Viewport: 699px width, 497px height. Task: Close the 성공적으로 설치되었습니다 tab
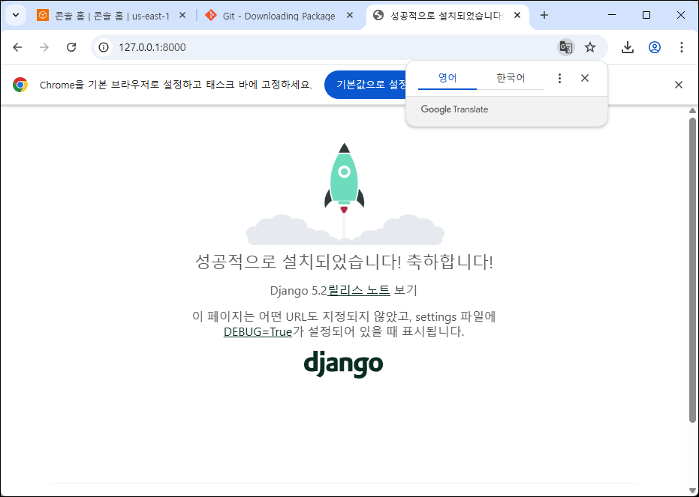point(517,15)
